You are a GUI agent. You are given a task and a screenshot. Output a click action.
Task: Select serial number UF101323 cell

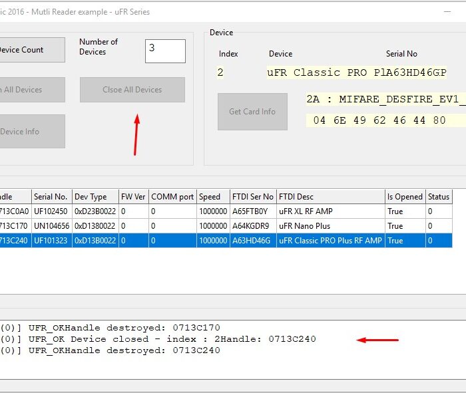pos(52,241)
